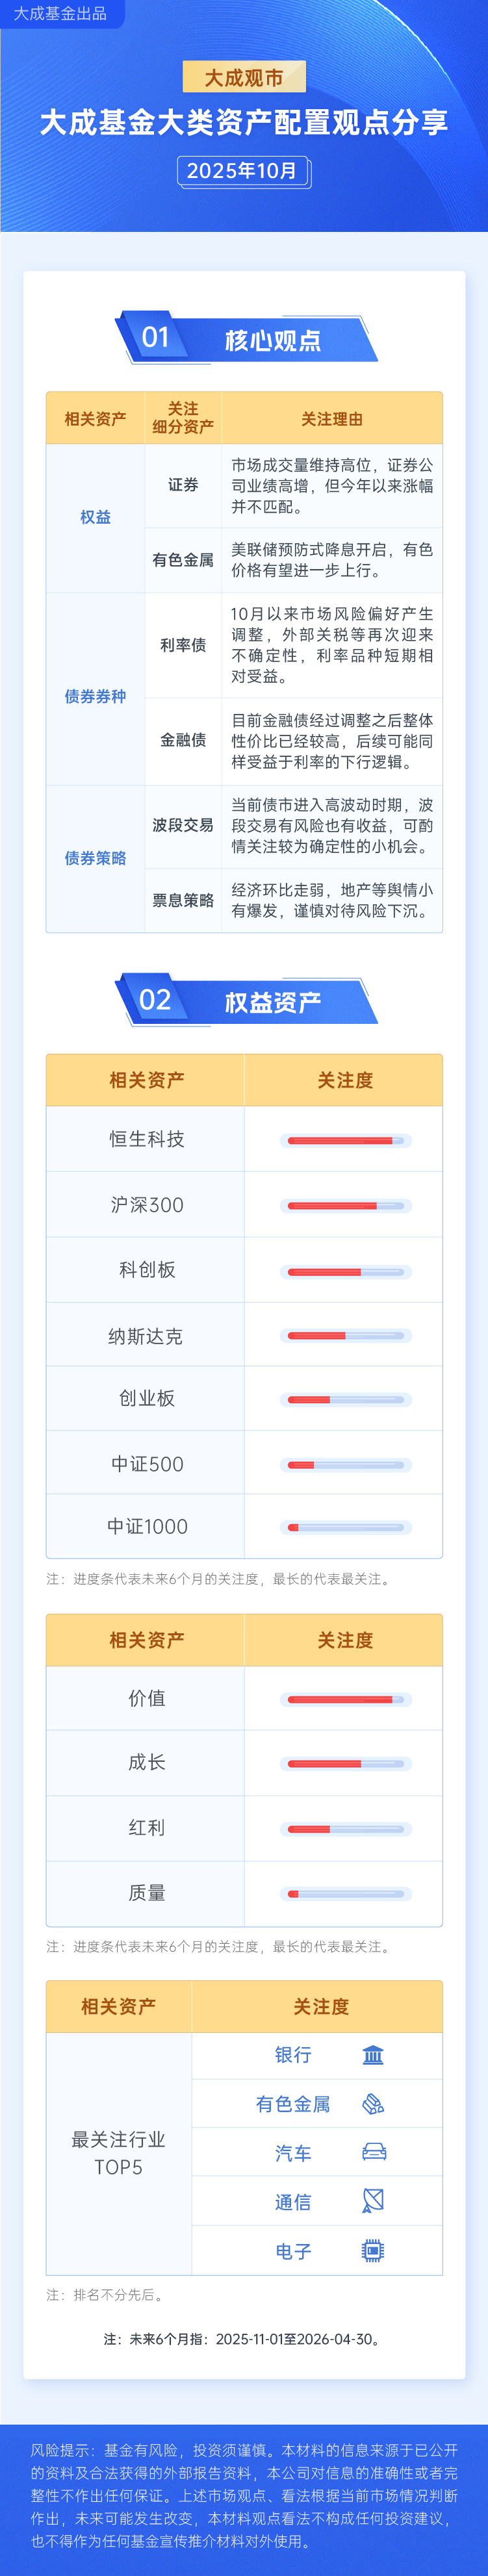Click the bank building icon beside 银行
Image resolution: width=488 pixels, height=2576 pixels.
(373, 2055)
